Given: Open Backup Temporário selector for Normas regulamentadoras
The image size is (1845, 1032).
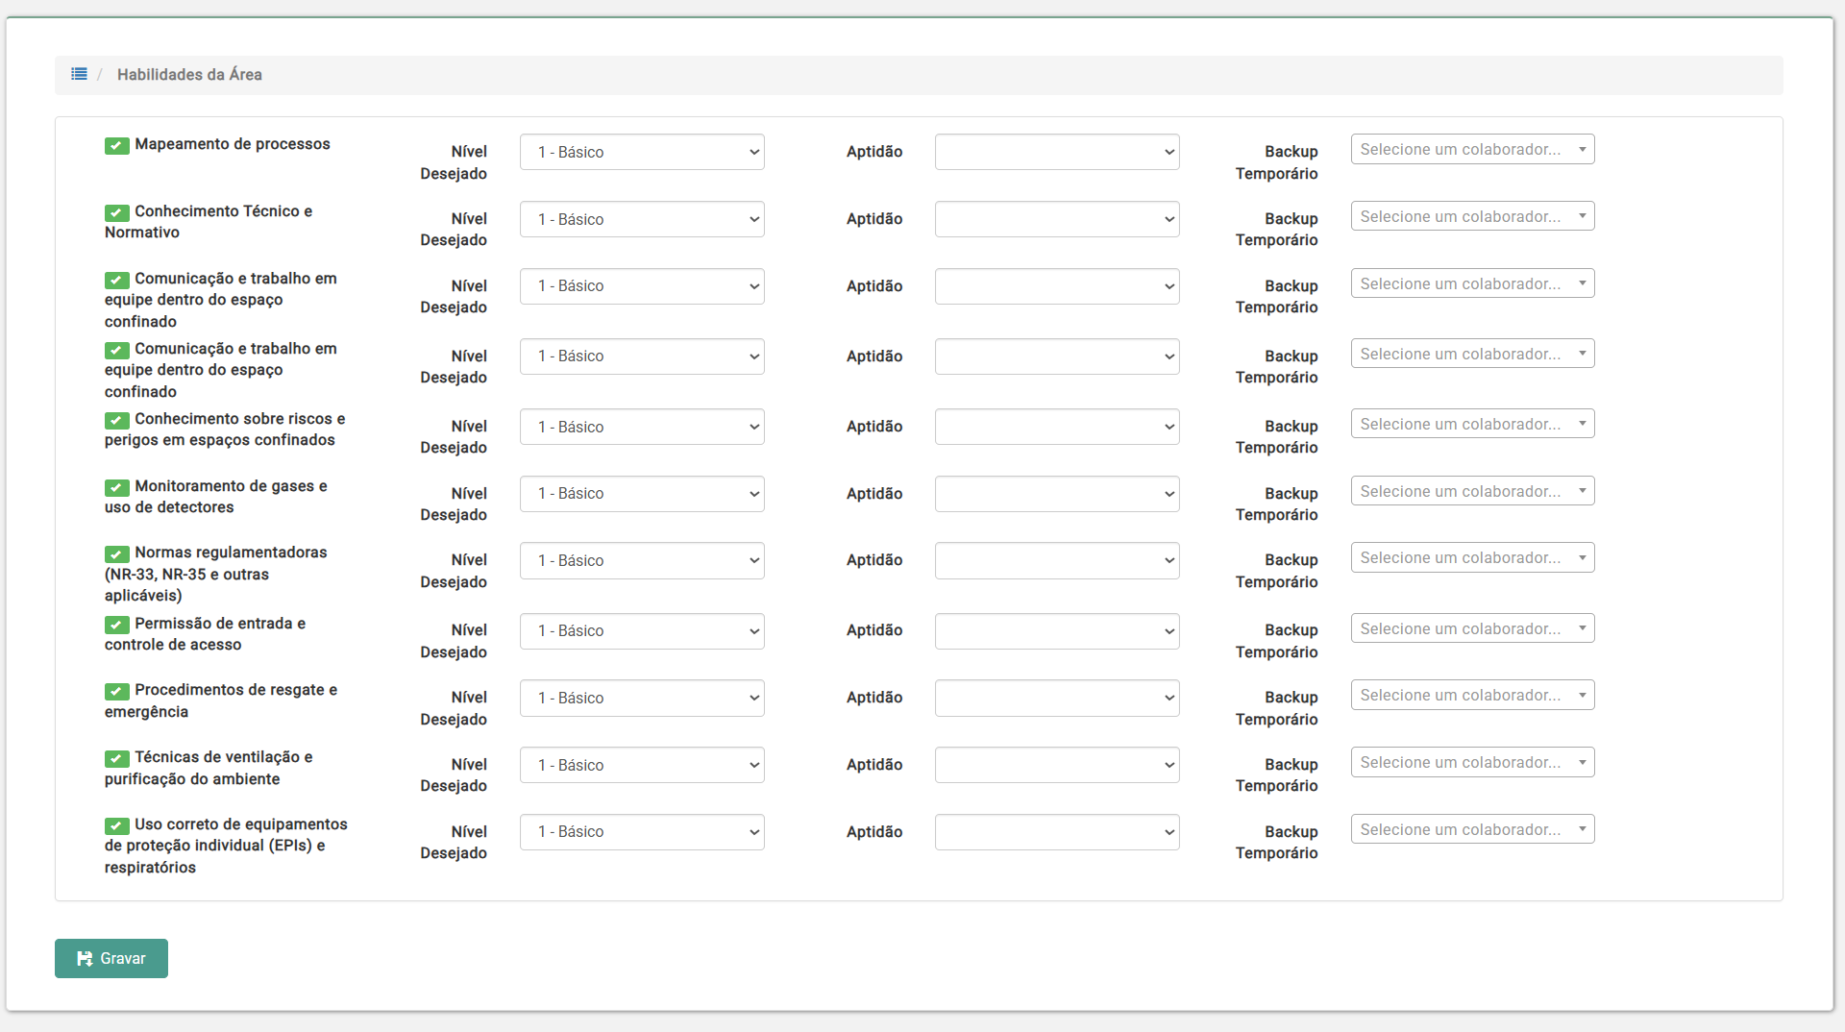Looking at the screenshot, I should coord(1471,558).
